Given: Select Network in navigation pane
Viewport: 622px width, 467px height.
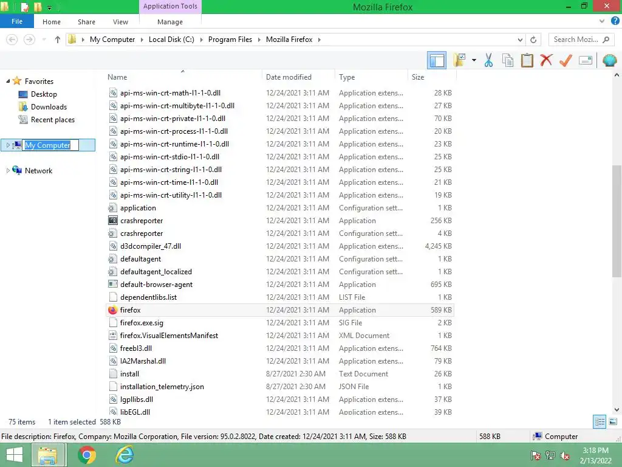Looking at the screenshot, I should (x=38, y=170).
